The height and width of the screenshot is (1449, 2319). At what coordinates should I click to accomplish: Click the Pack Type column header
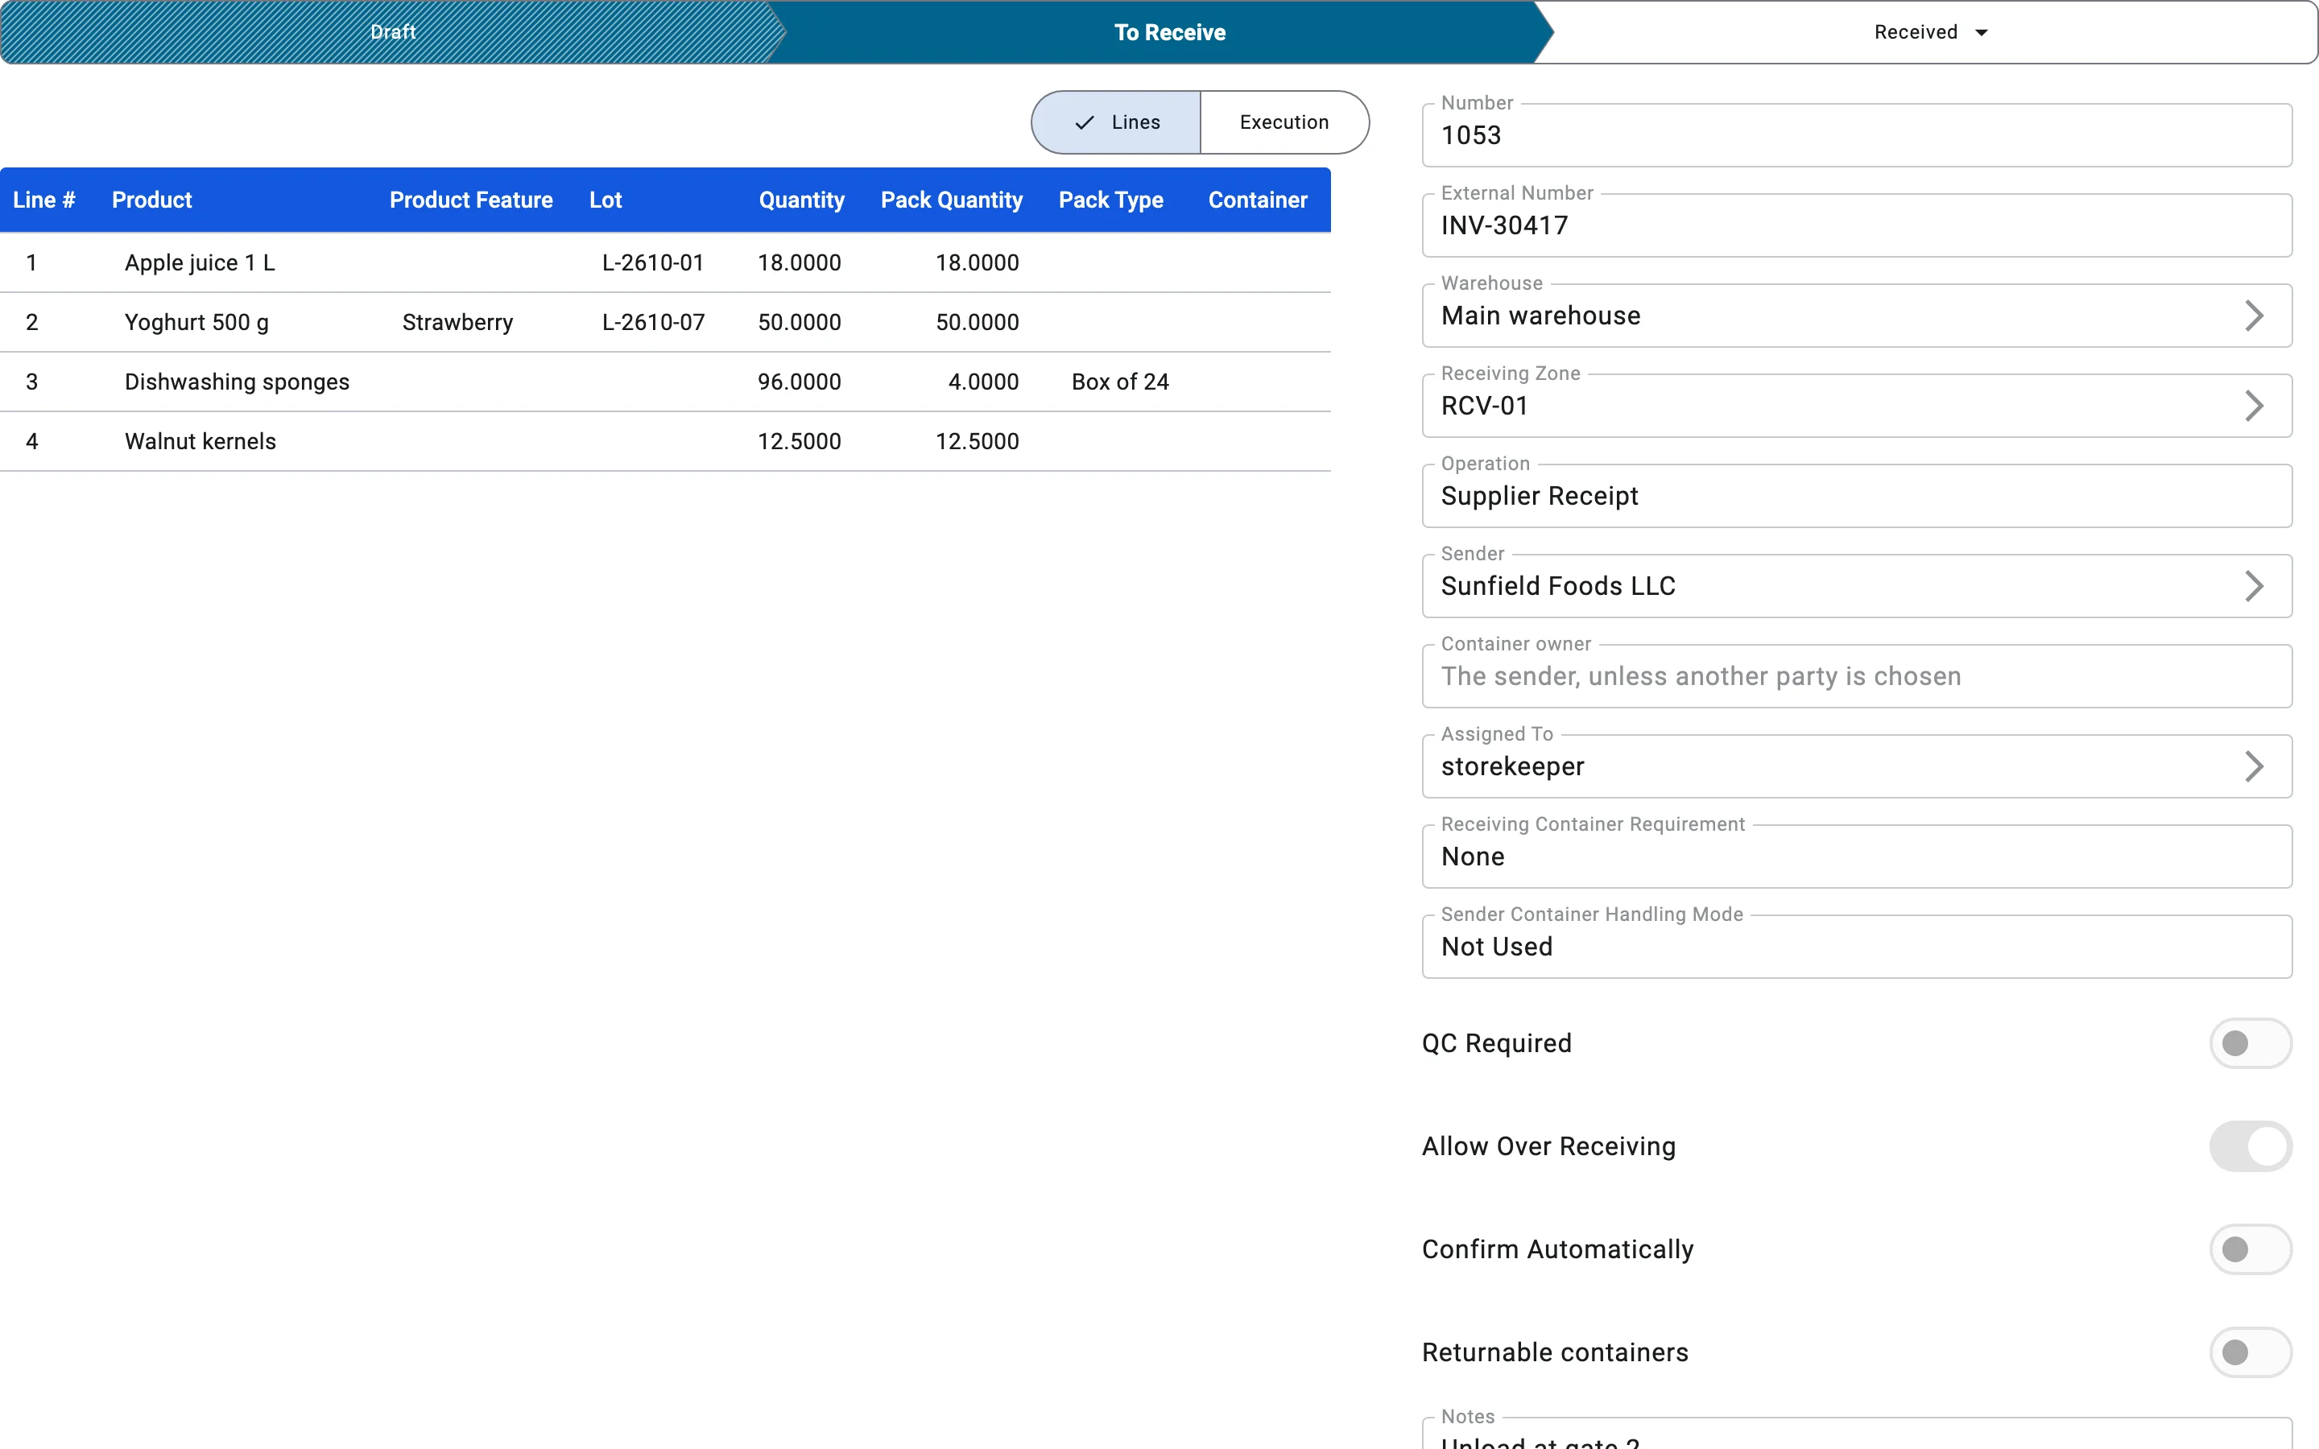1110,200
